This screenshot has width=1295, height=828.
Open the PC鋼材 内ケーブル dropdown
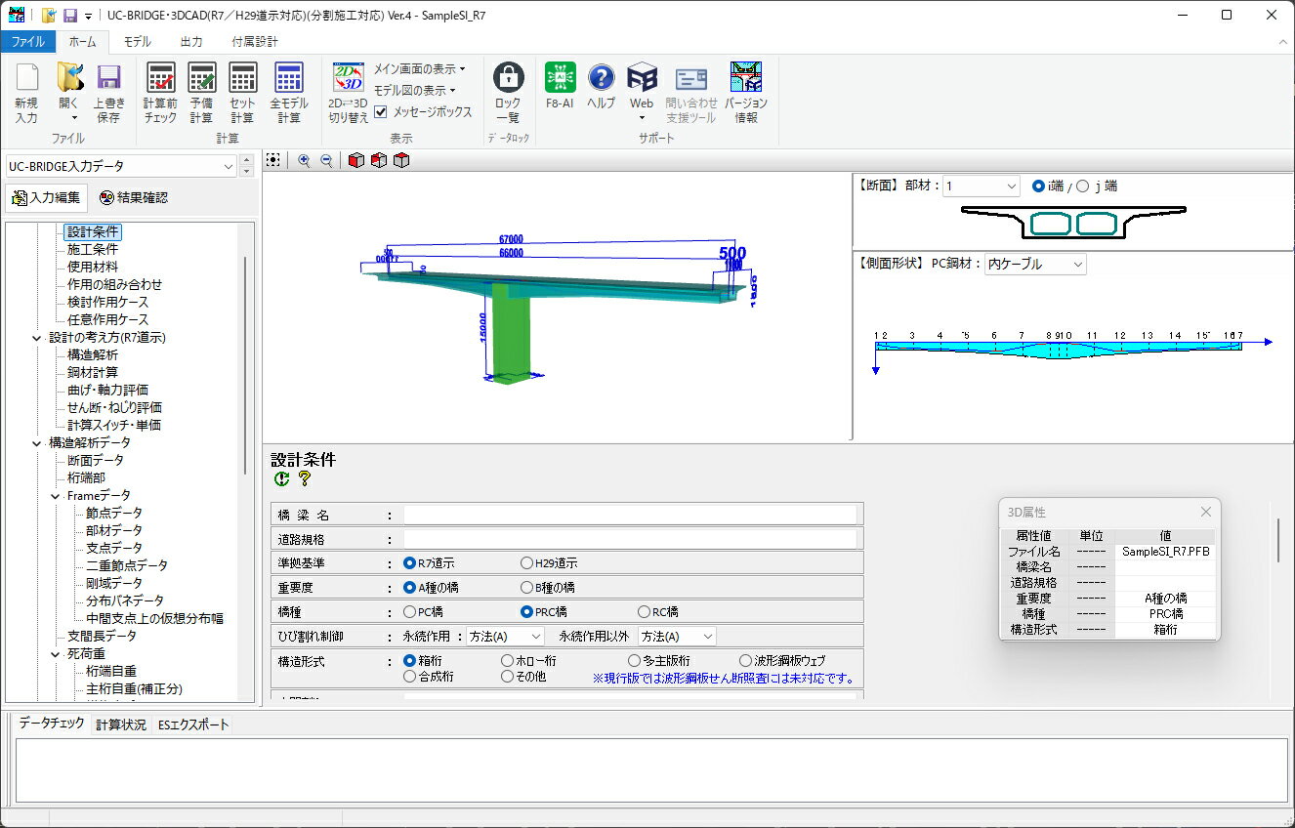(1034, 264)
